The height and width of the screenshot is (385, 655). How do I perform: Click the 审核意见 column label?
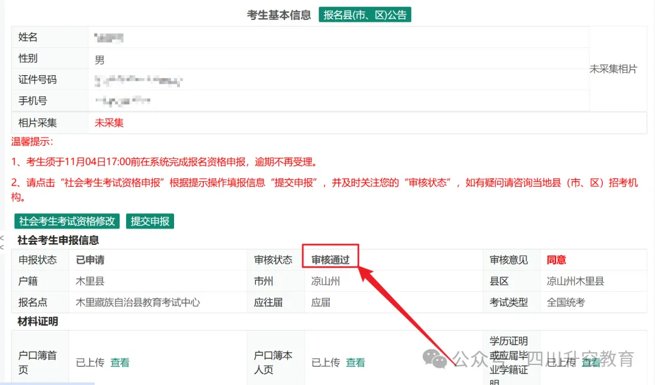509,259
